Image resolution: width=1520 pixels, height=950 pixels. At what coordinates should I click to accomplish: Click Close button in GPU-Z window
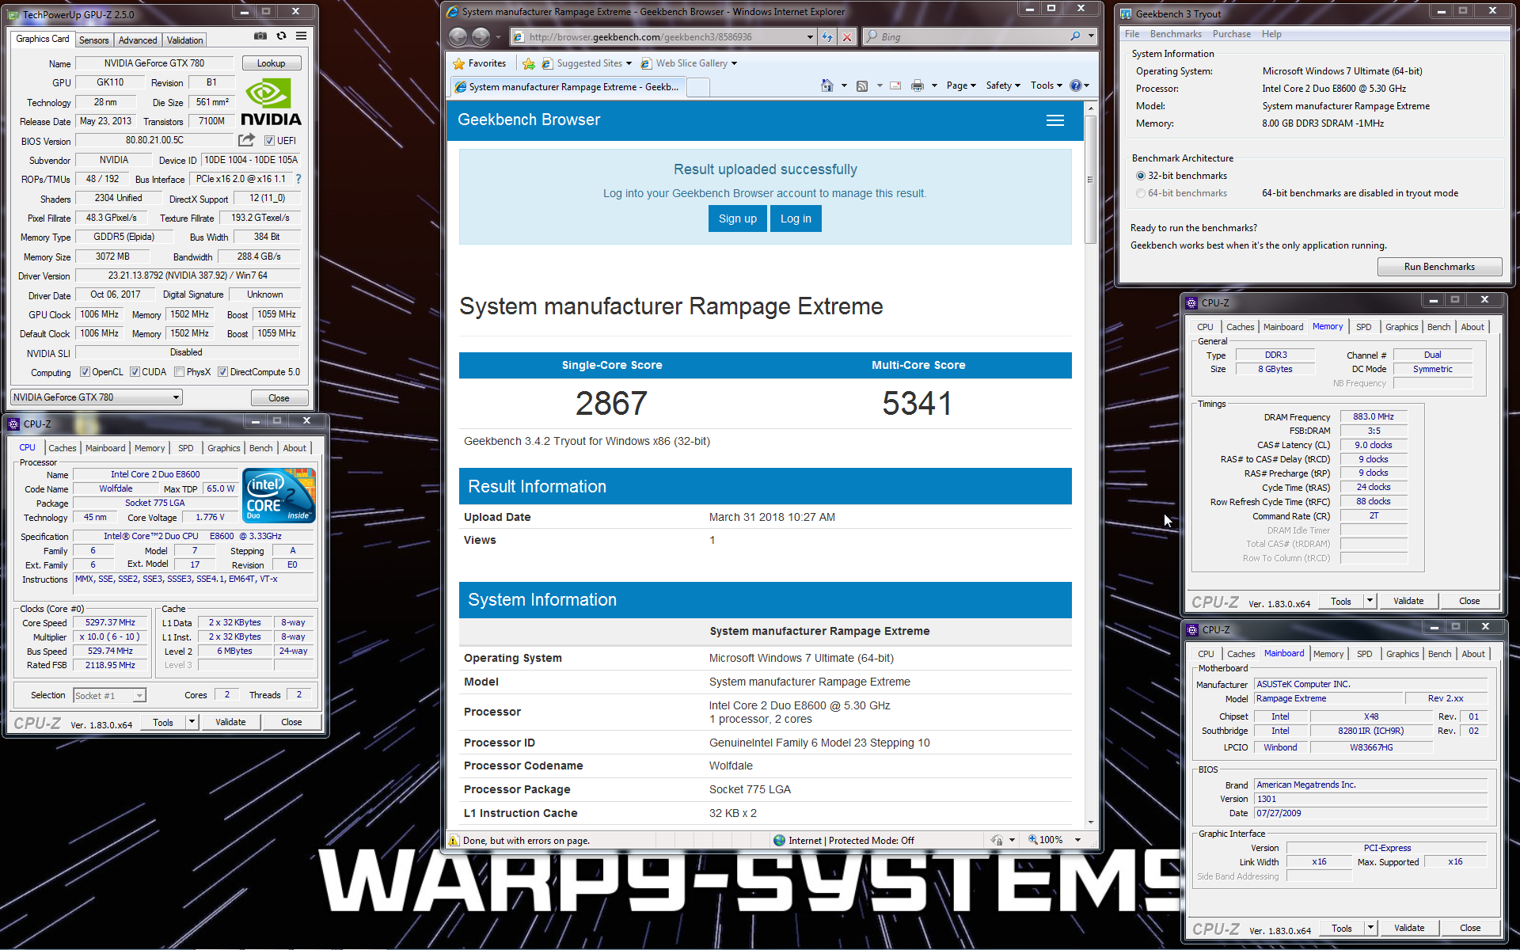click(x=279, y=398)
